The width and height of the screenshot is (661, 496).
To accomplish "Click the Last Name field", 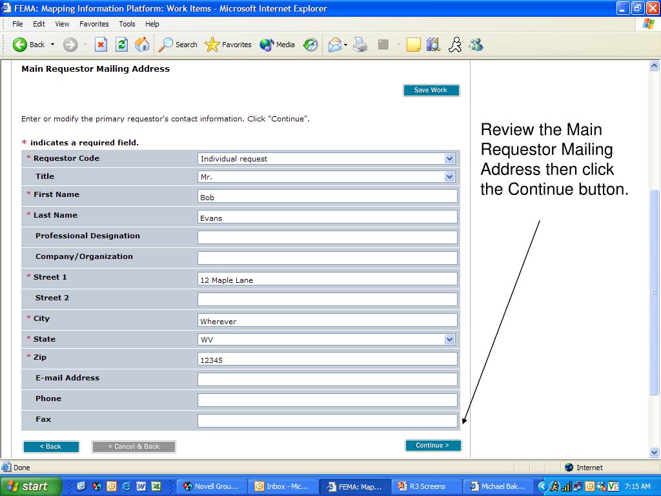I will point(327,217).
